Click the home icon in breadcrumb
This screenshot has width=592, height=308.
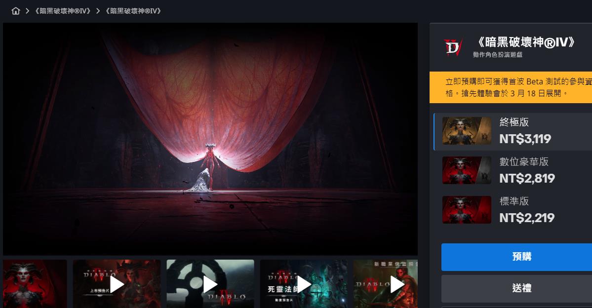coord(16,11)
